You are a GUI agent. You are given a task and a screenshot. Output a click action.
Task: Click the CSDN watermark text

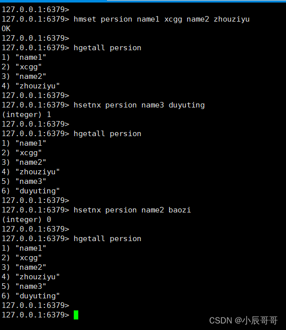point(220,320)
